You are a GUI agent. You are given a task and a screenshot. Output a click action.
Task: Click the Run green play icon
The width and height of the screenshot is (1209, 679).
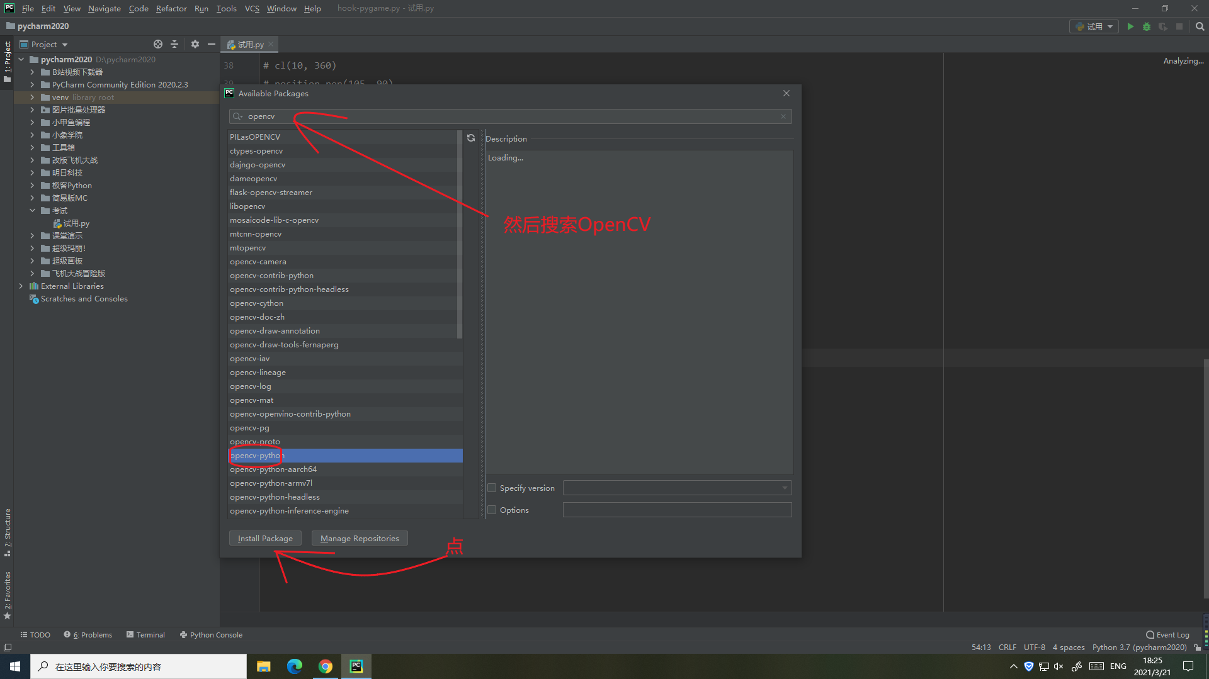[1130, 26]
